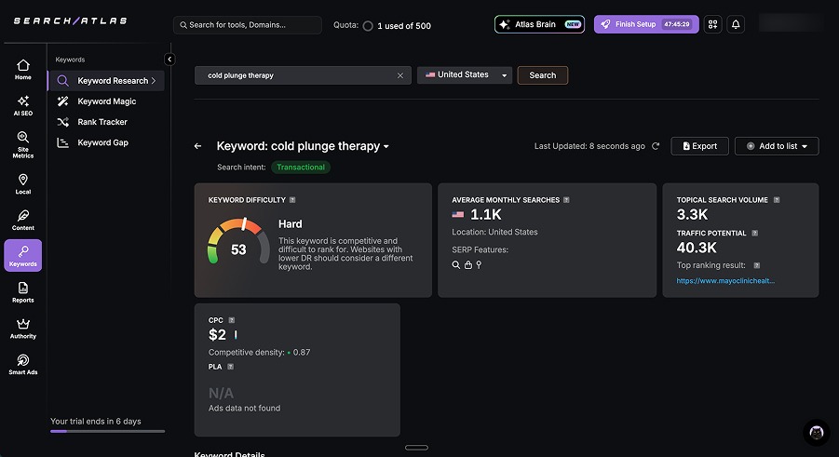Click the trial progress bar
This screenshot has width=839, height=457.
coord(107,431)
